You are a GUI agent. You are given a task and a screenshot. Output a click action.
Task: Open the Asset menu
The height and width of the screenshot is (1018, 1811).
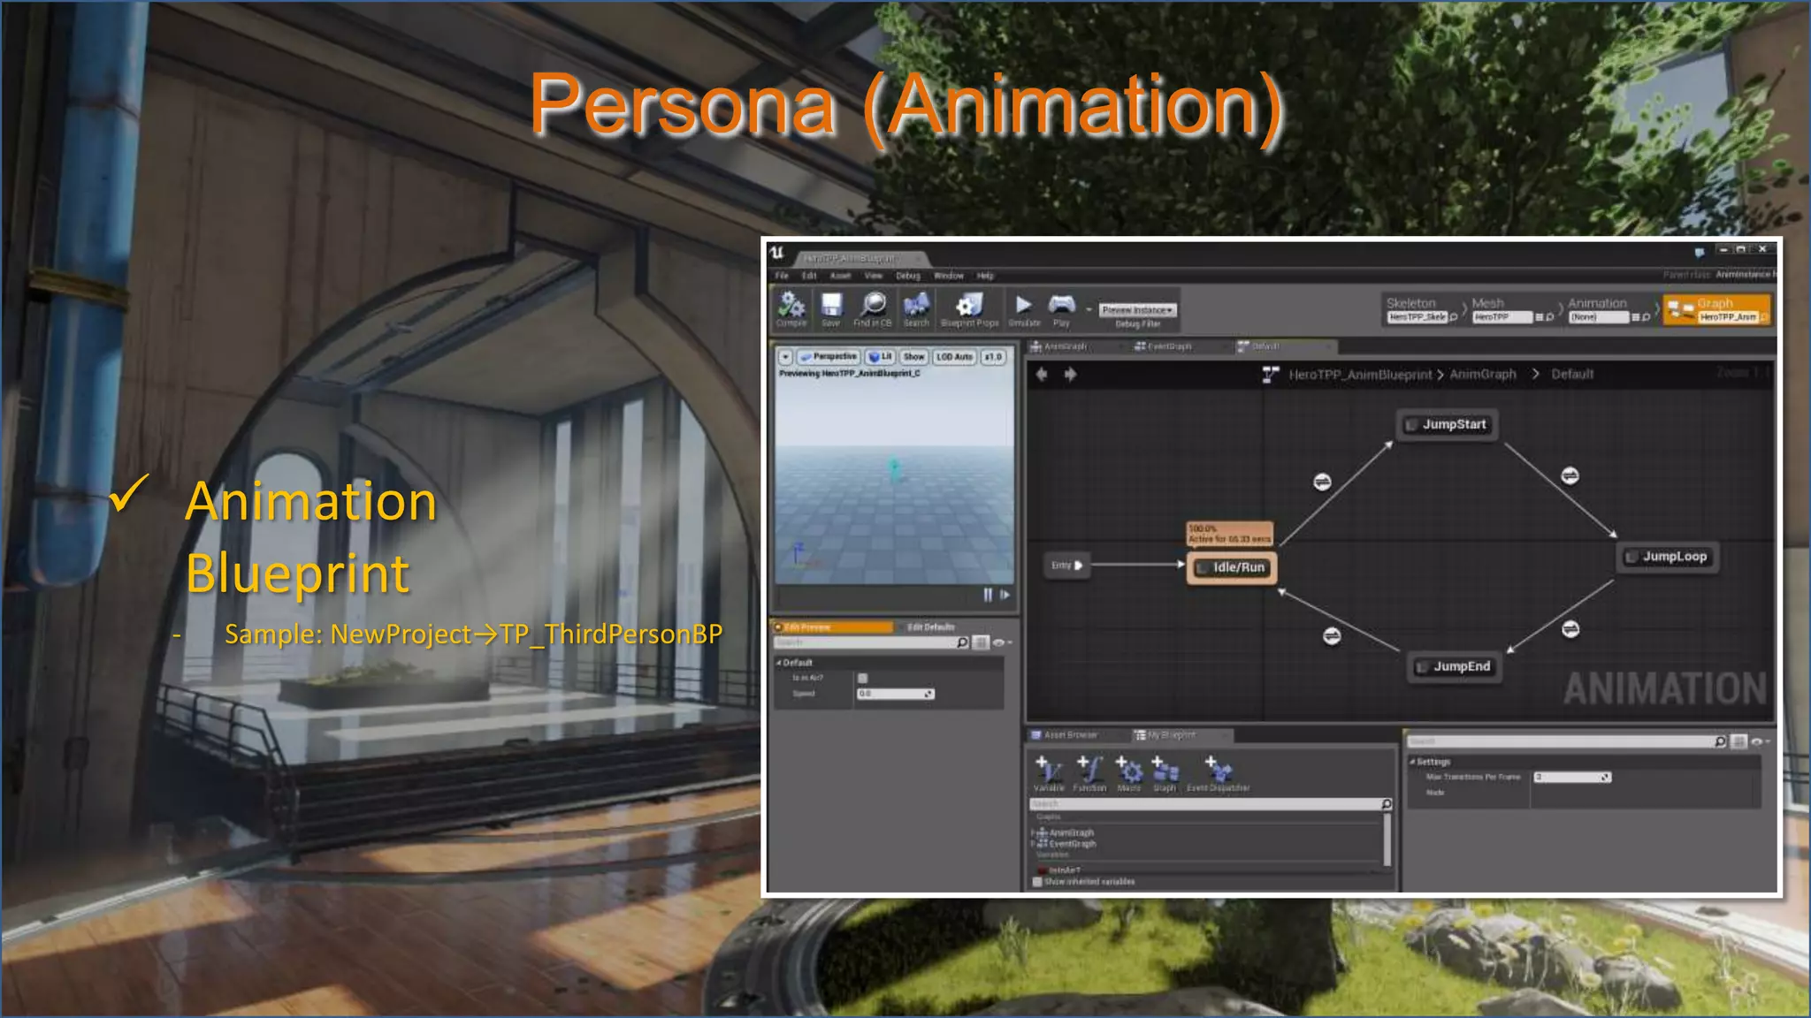click(x=840, y=276)
